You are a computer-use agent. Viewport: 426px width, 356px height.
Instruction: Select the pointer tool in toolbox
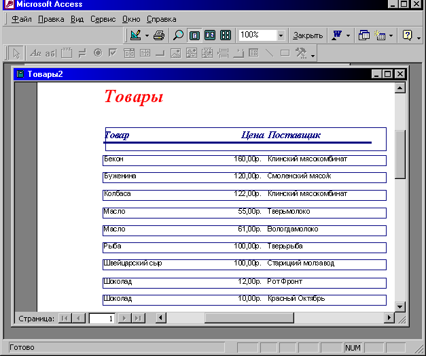click(x=16, y=53)
